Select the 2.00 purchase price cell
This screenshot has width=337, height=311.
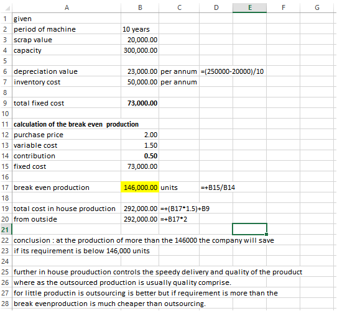[x=140, y=135]
